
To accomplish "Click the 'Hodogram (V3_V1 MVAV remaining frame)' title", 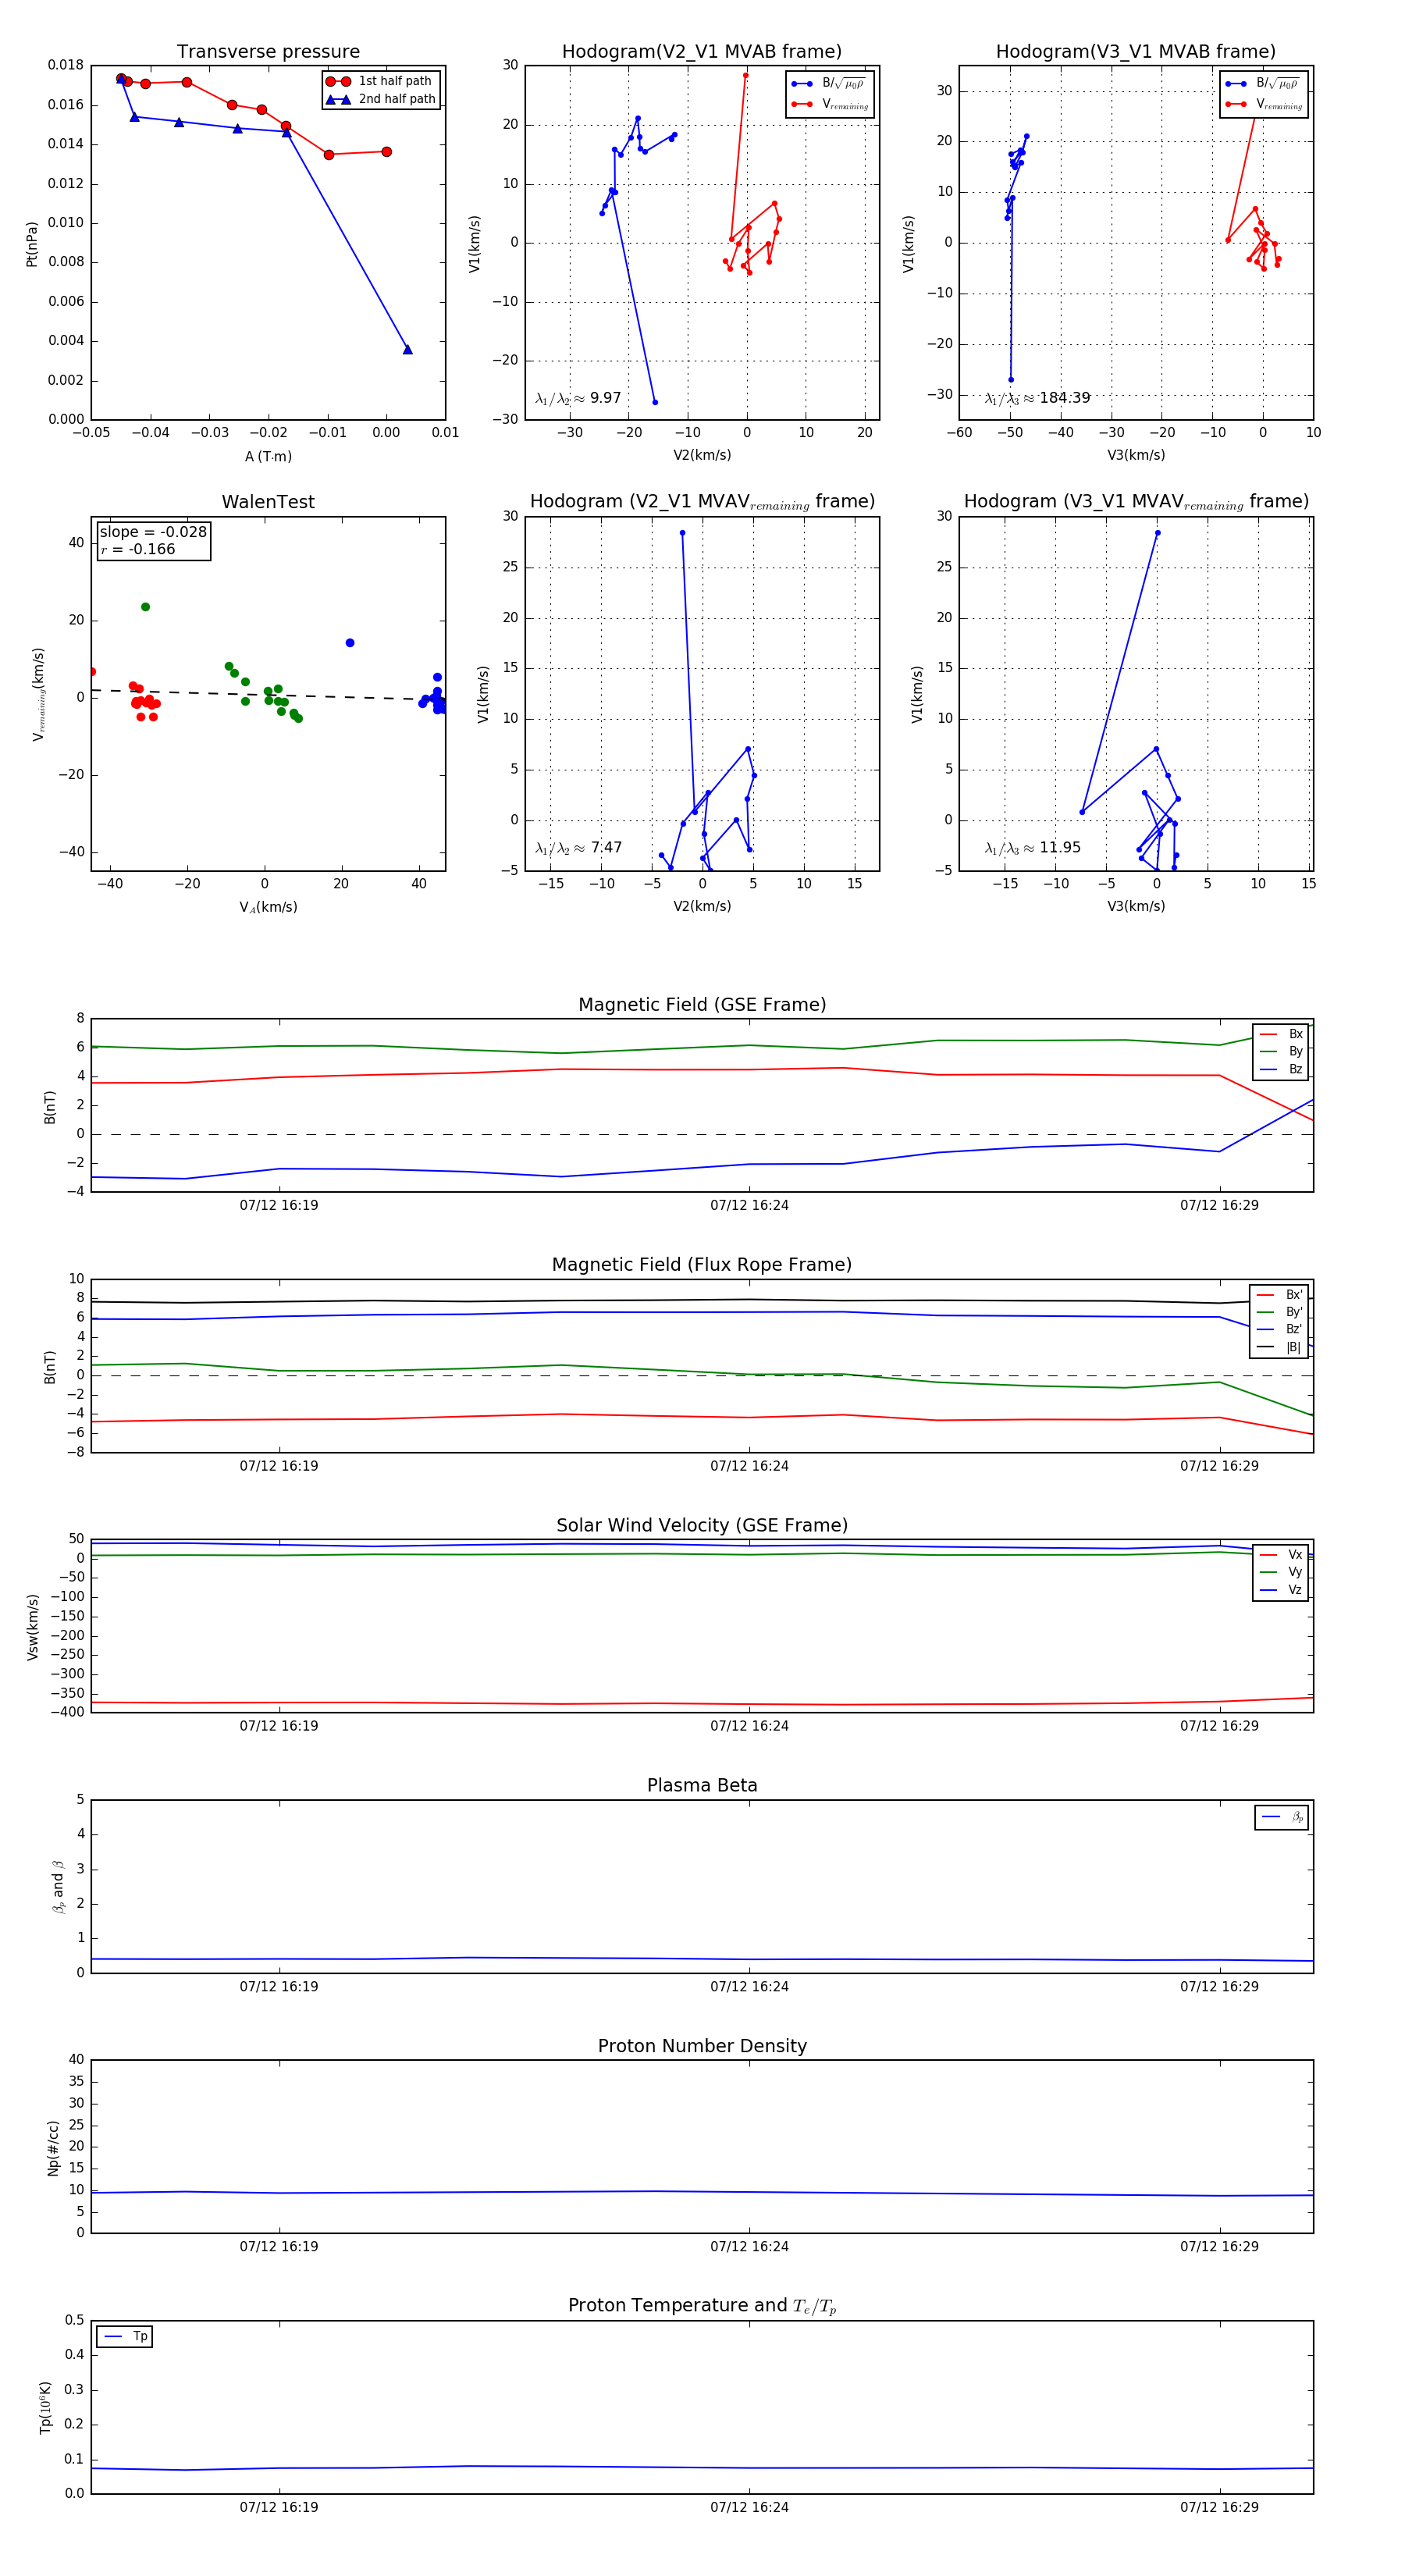I will pos(1136,502).
